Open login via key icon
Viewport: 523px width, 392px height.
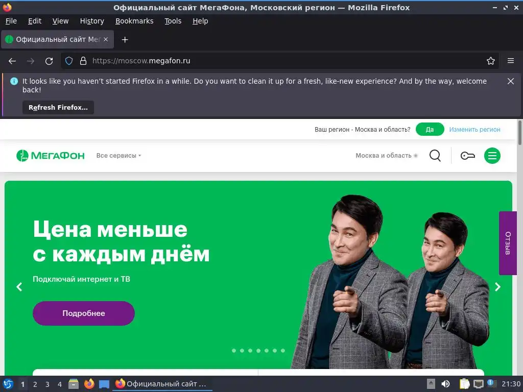coord(468,156)
